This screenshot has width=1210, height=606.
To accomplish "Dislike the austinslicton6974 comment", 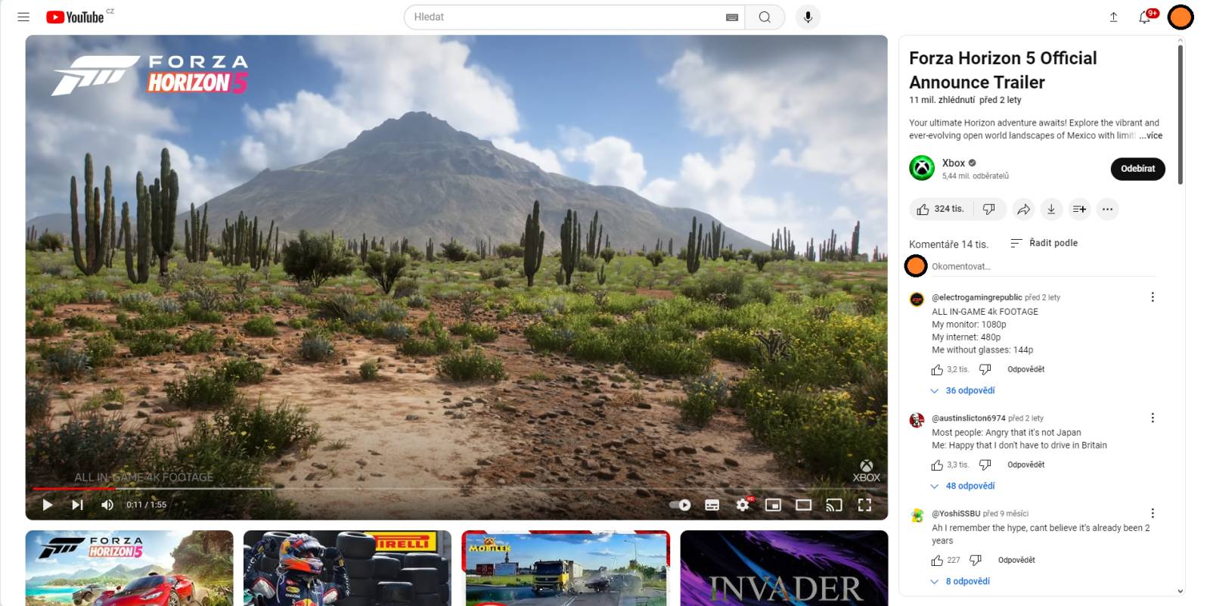I will 985,465.
